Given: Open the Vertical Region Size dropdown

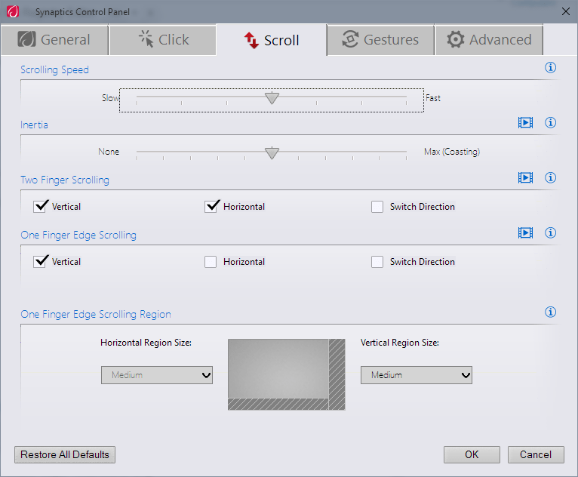Looking at the screenshot, I should click(417, 375).
